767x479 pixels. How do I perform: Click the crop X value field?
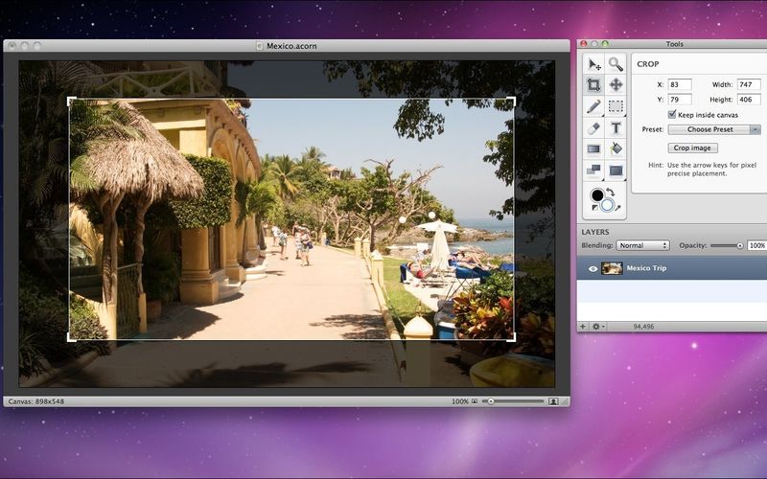pyautogui.click(x=680, y=84)
